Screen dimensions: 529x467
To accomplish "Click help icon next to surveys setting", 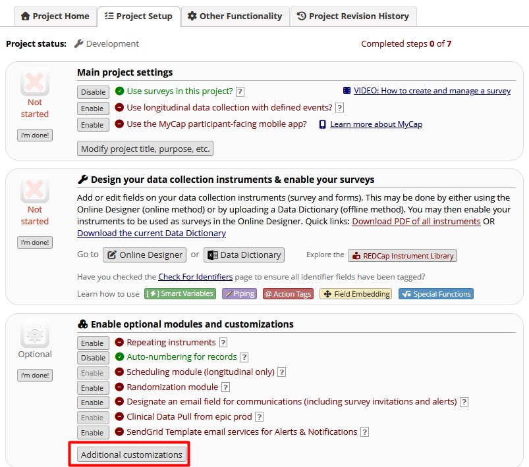I will click(240, 91).
